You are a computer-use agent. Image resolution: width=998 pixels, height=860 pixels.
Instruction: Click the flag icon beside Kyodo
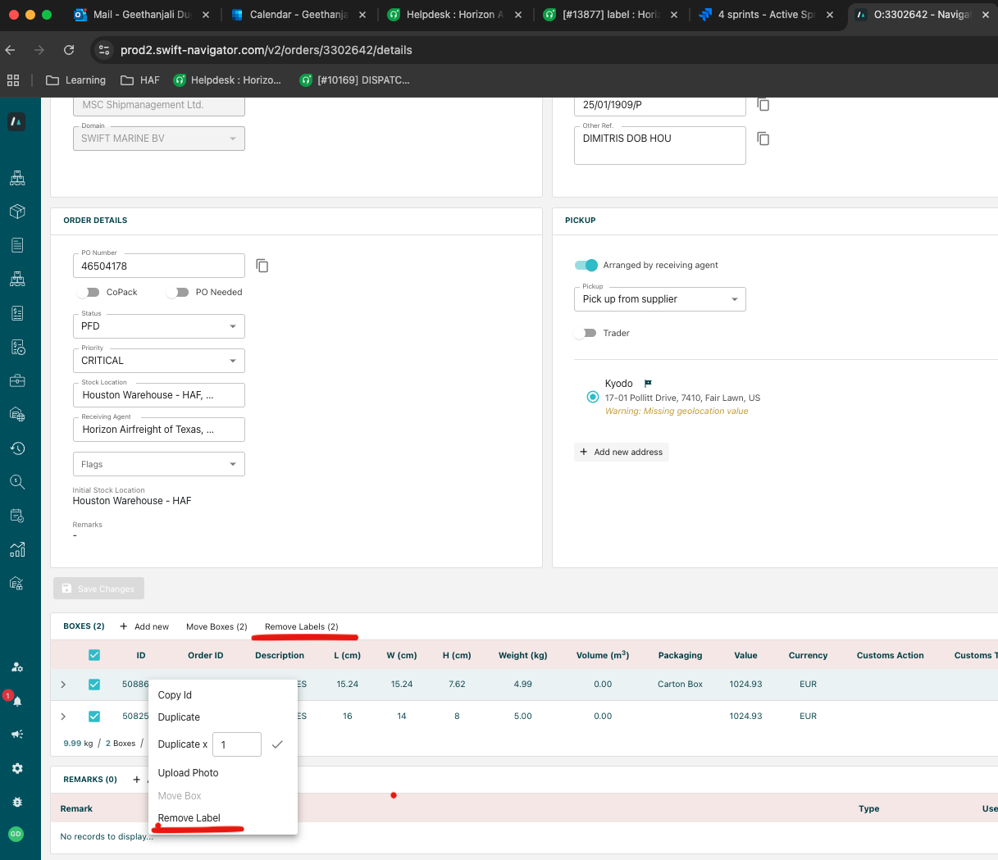[648, 384]
